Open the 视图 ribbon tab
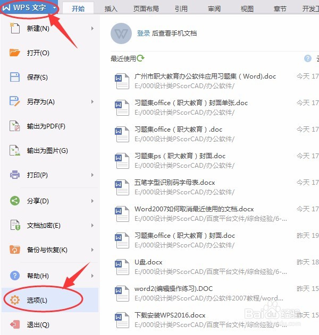 pyautogui.click(x=247, y=8)
